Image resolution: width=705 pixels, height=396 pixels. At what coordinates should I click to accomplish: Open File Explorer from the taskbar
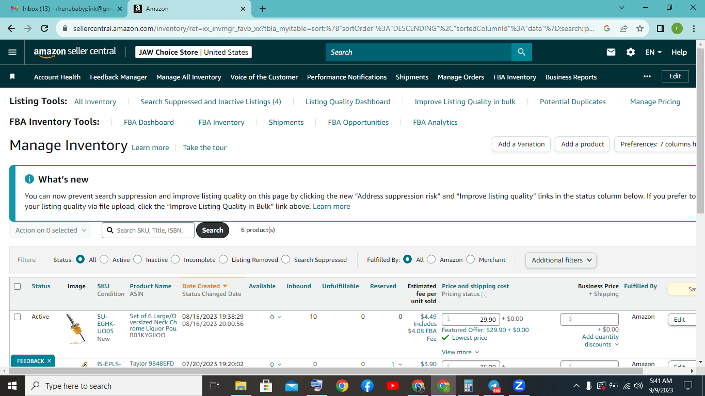241,386
